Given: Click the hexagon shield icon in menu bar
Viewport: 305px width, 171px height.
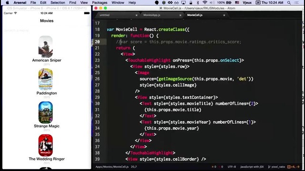Looking at the screenshot, I should pyautogui.click(x=163, y=2).
